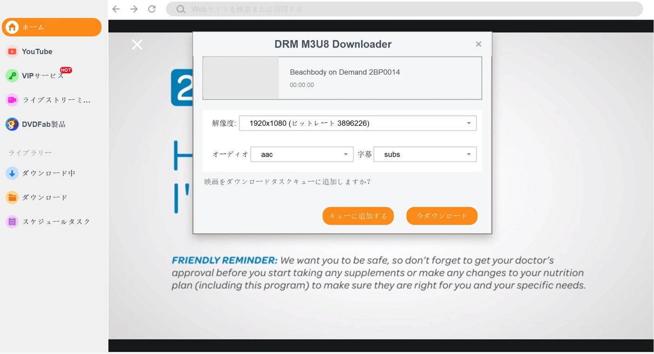This screenshot has width=654, height=354.
Task: Select the VIPサービス menu label
Action: coord(43,75)
